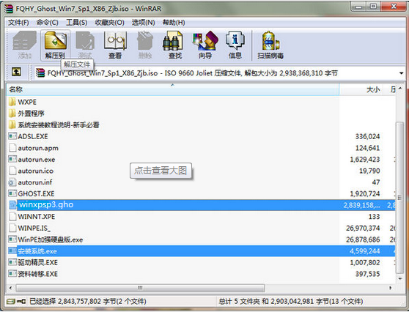Click the GHOST.EXE file icon

tap(12, 193)
